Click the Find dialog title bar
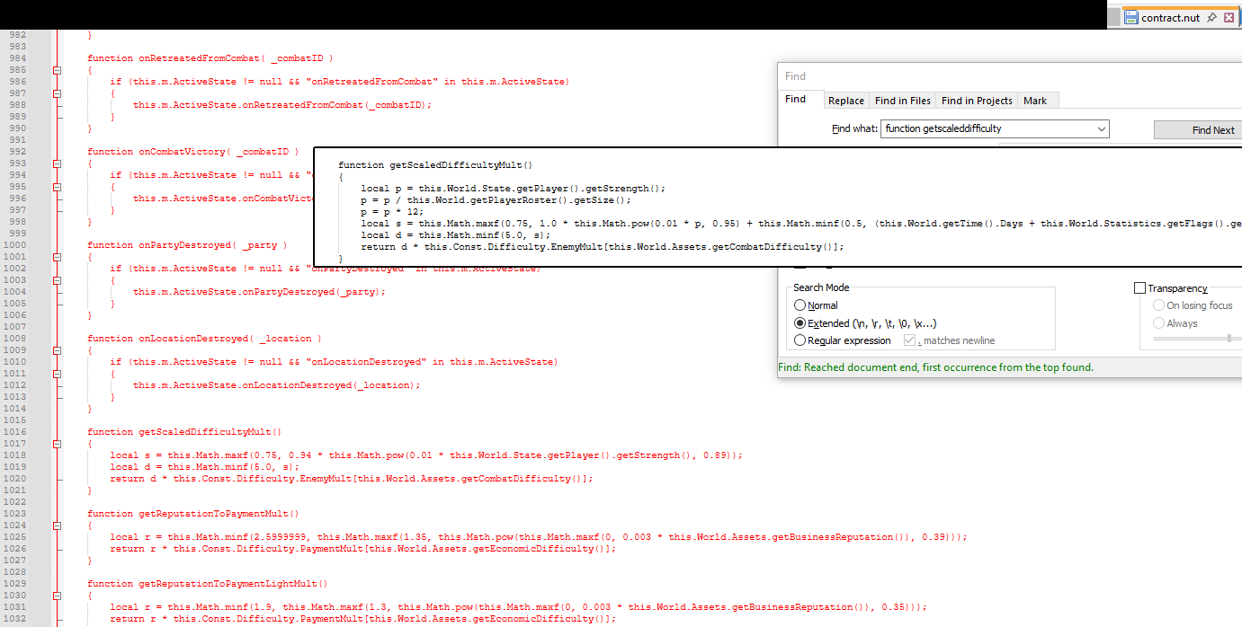Screen dimensions: 1242x627 click(1009, 76)
